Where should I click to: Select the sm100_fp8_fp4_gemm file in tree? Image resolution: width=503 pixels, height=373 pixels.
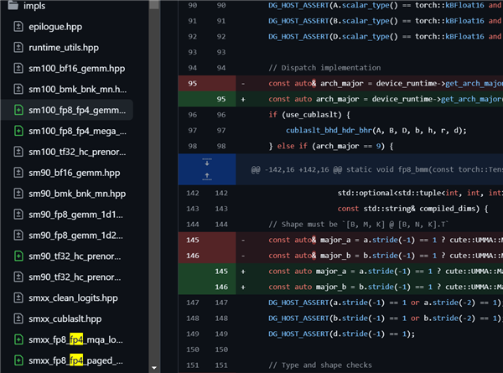point(75,110)
